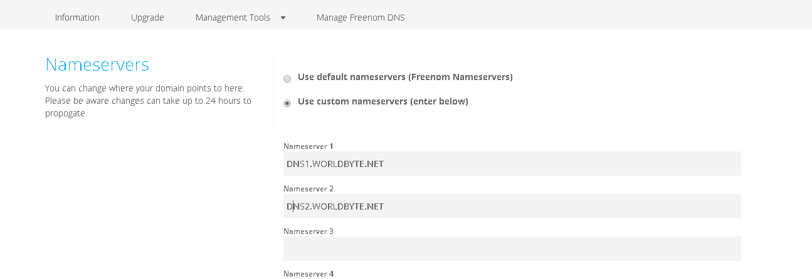
Task: Open the Information tab
Action: click(77, 18)
